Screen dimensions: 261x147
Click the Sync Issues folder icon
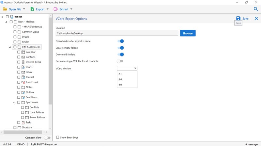[23, 102]
